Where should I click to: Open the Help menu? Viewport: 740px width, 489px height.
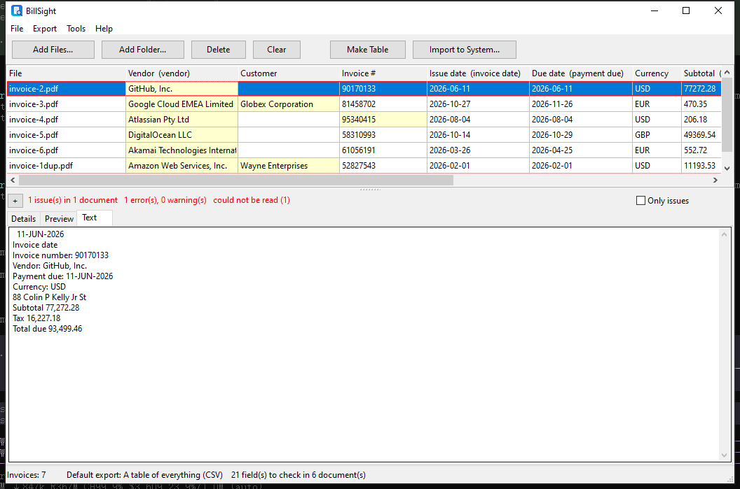pos(104,29)
